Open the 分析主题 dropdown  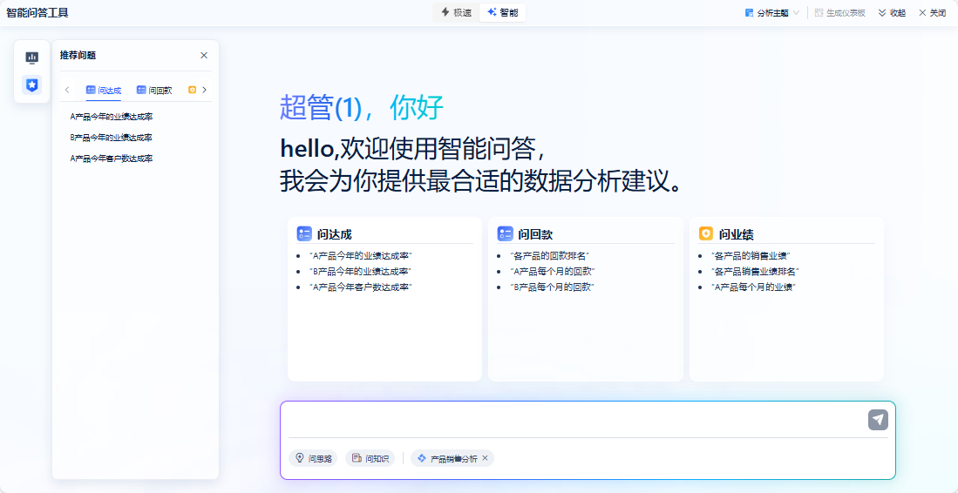[772, 13]
